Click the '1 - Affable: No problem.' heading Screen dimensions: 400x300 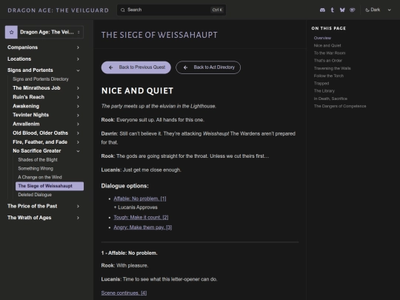pos(129,253)
